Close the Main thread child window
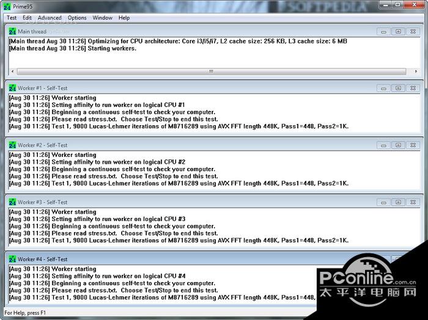The width and height of the screenshot is (428, 320). tap(413, 32)
